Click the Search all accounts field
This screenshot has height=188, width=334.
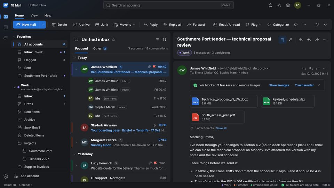(168, 5)
